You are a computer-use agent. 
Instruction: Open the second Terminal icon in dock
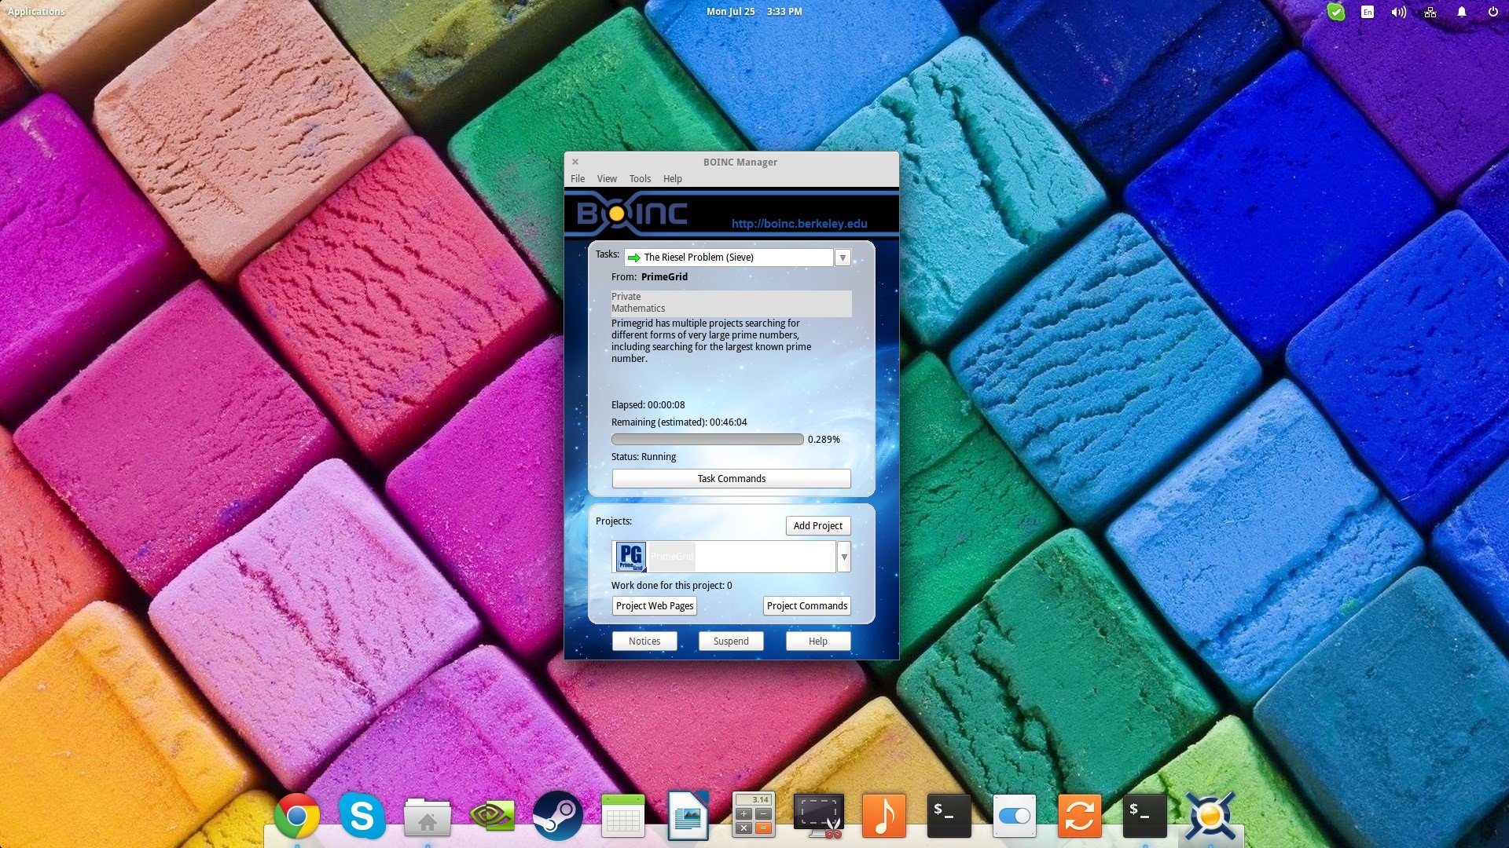1145,816
